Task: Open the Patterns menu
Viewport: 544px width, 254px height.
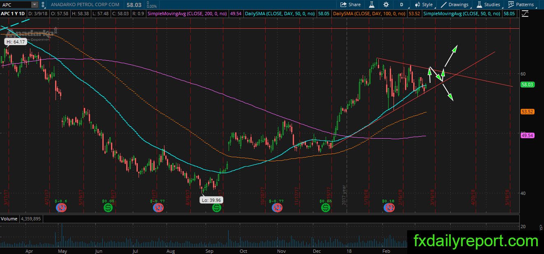Action: (521, 5)
